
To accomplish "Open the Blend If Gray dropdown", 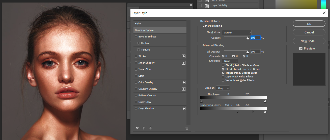I will (x=223, y=88).
